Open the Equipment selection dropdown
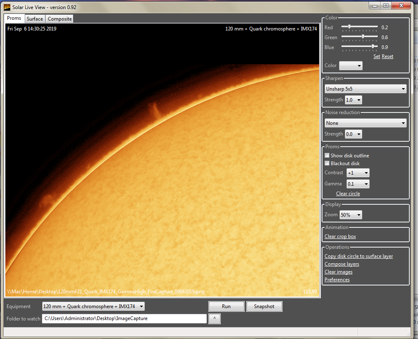 (93, 306)
